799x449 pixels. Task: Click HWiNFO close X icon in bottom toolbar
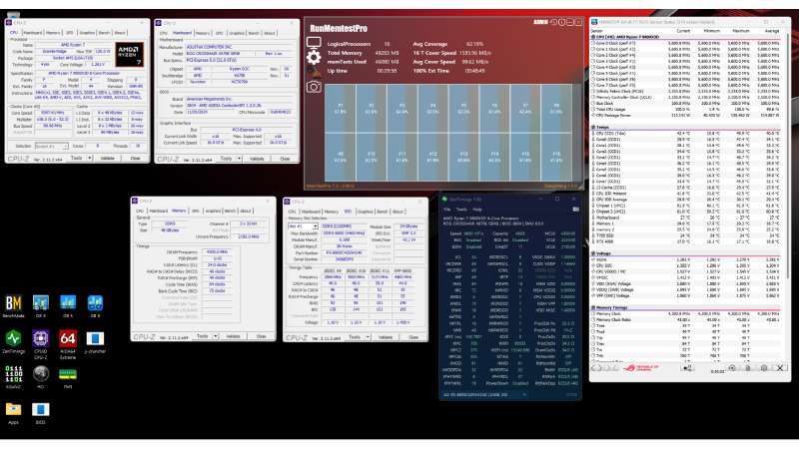pyautogui.click(x=780, y=367)
